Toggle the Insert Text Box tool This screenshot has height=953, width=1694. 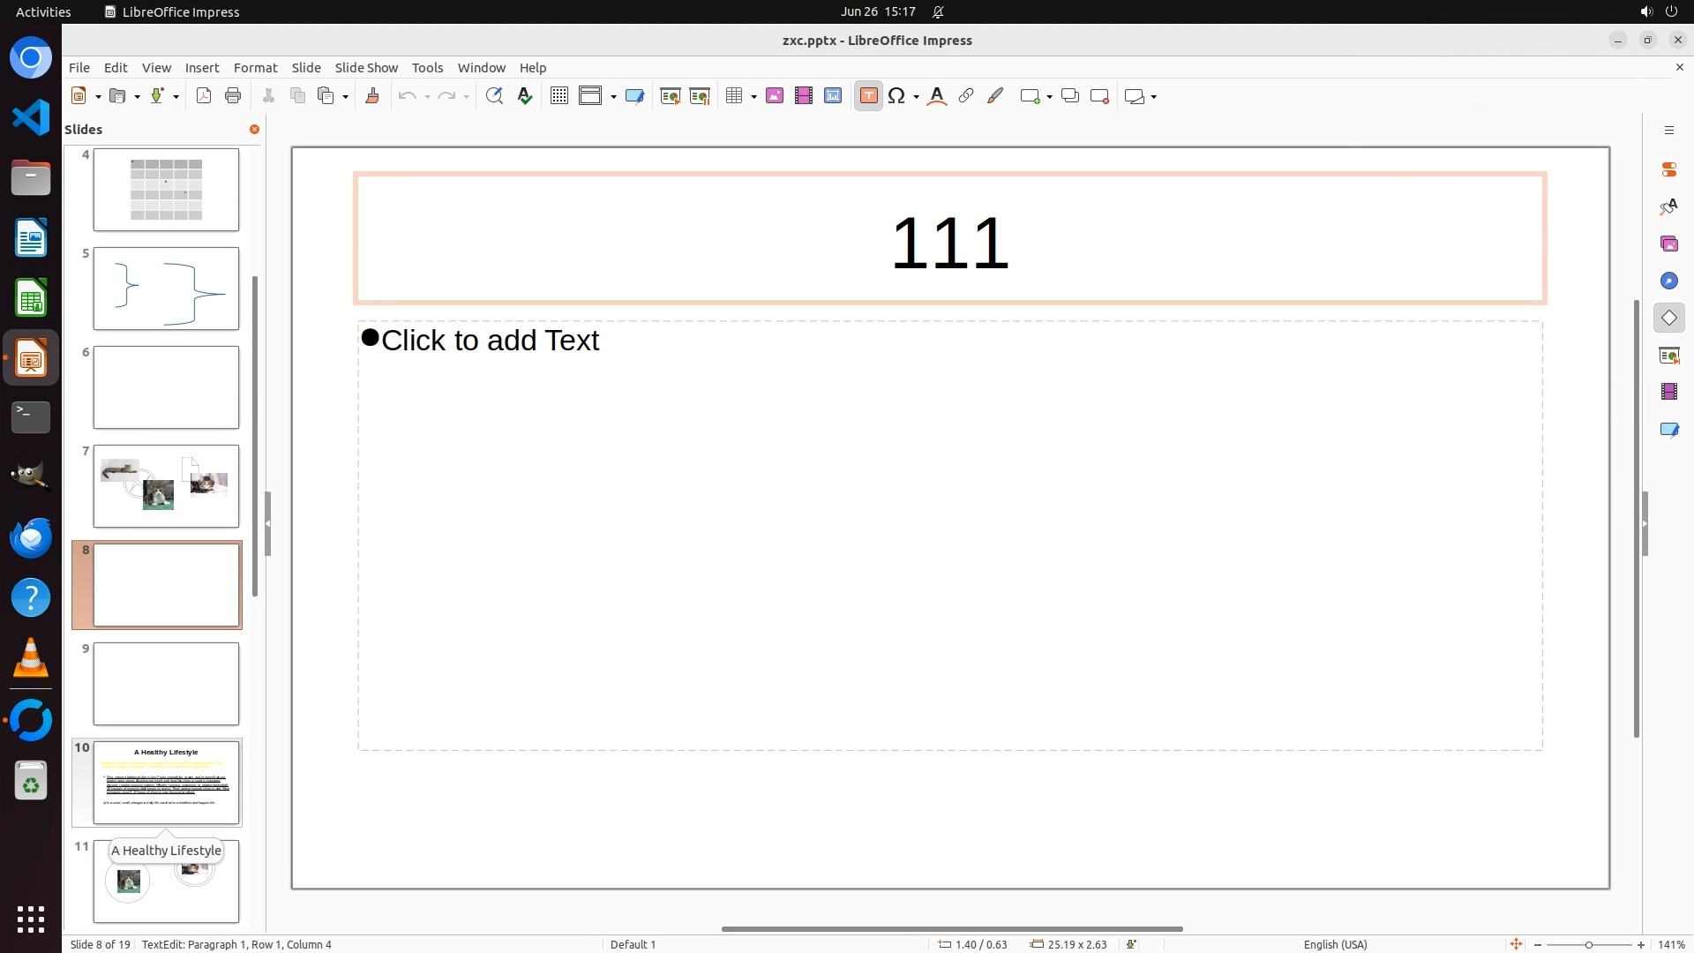(x=868, y=96)
